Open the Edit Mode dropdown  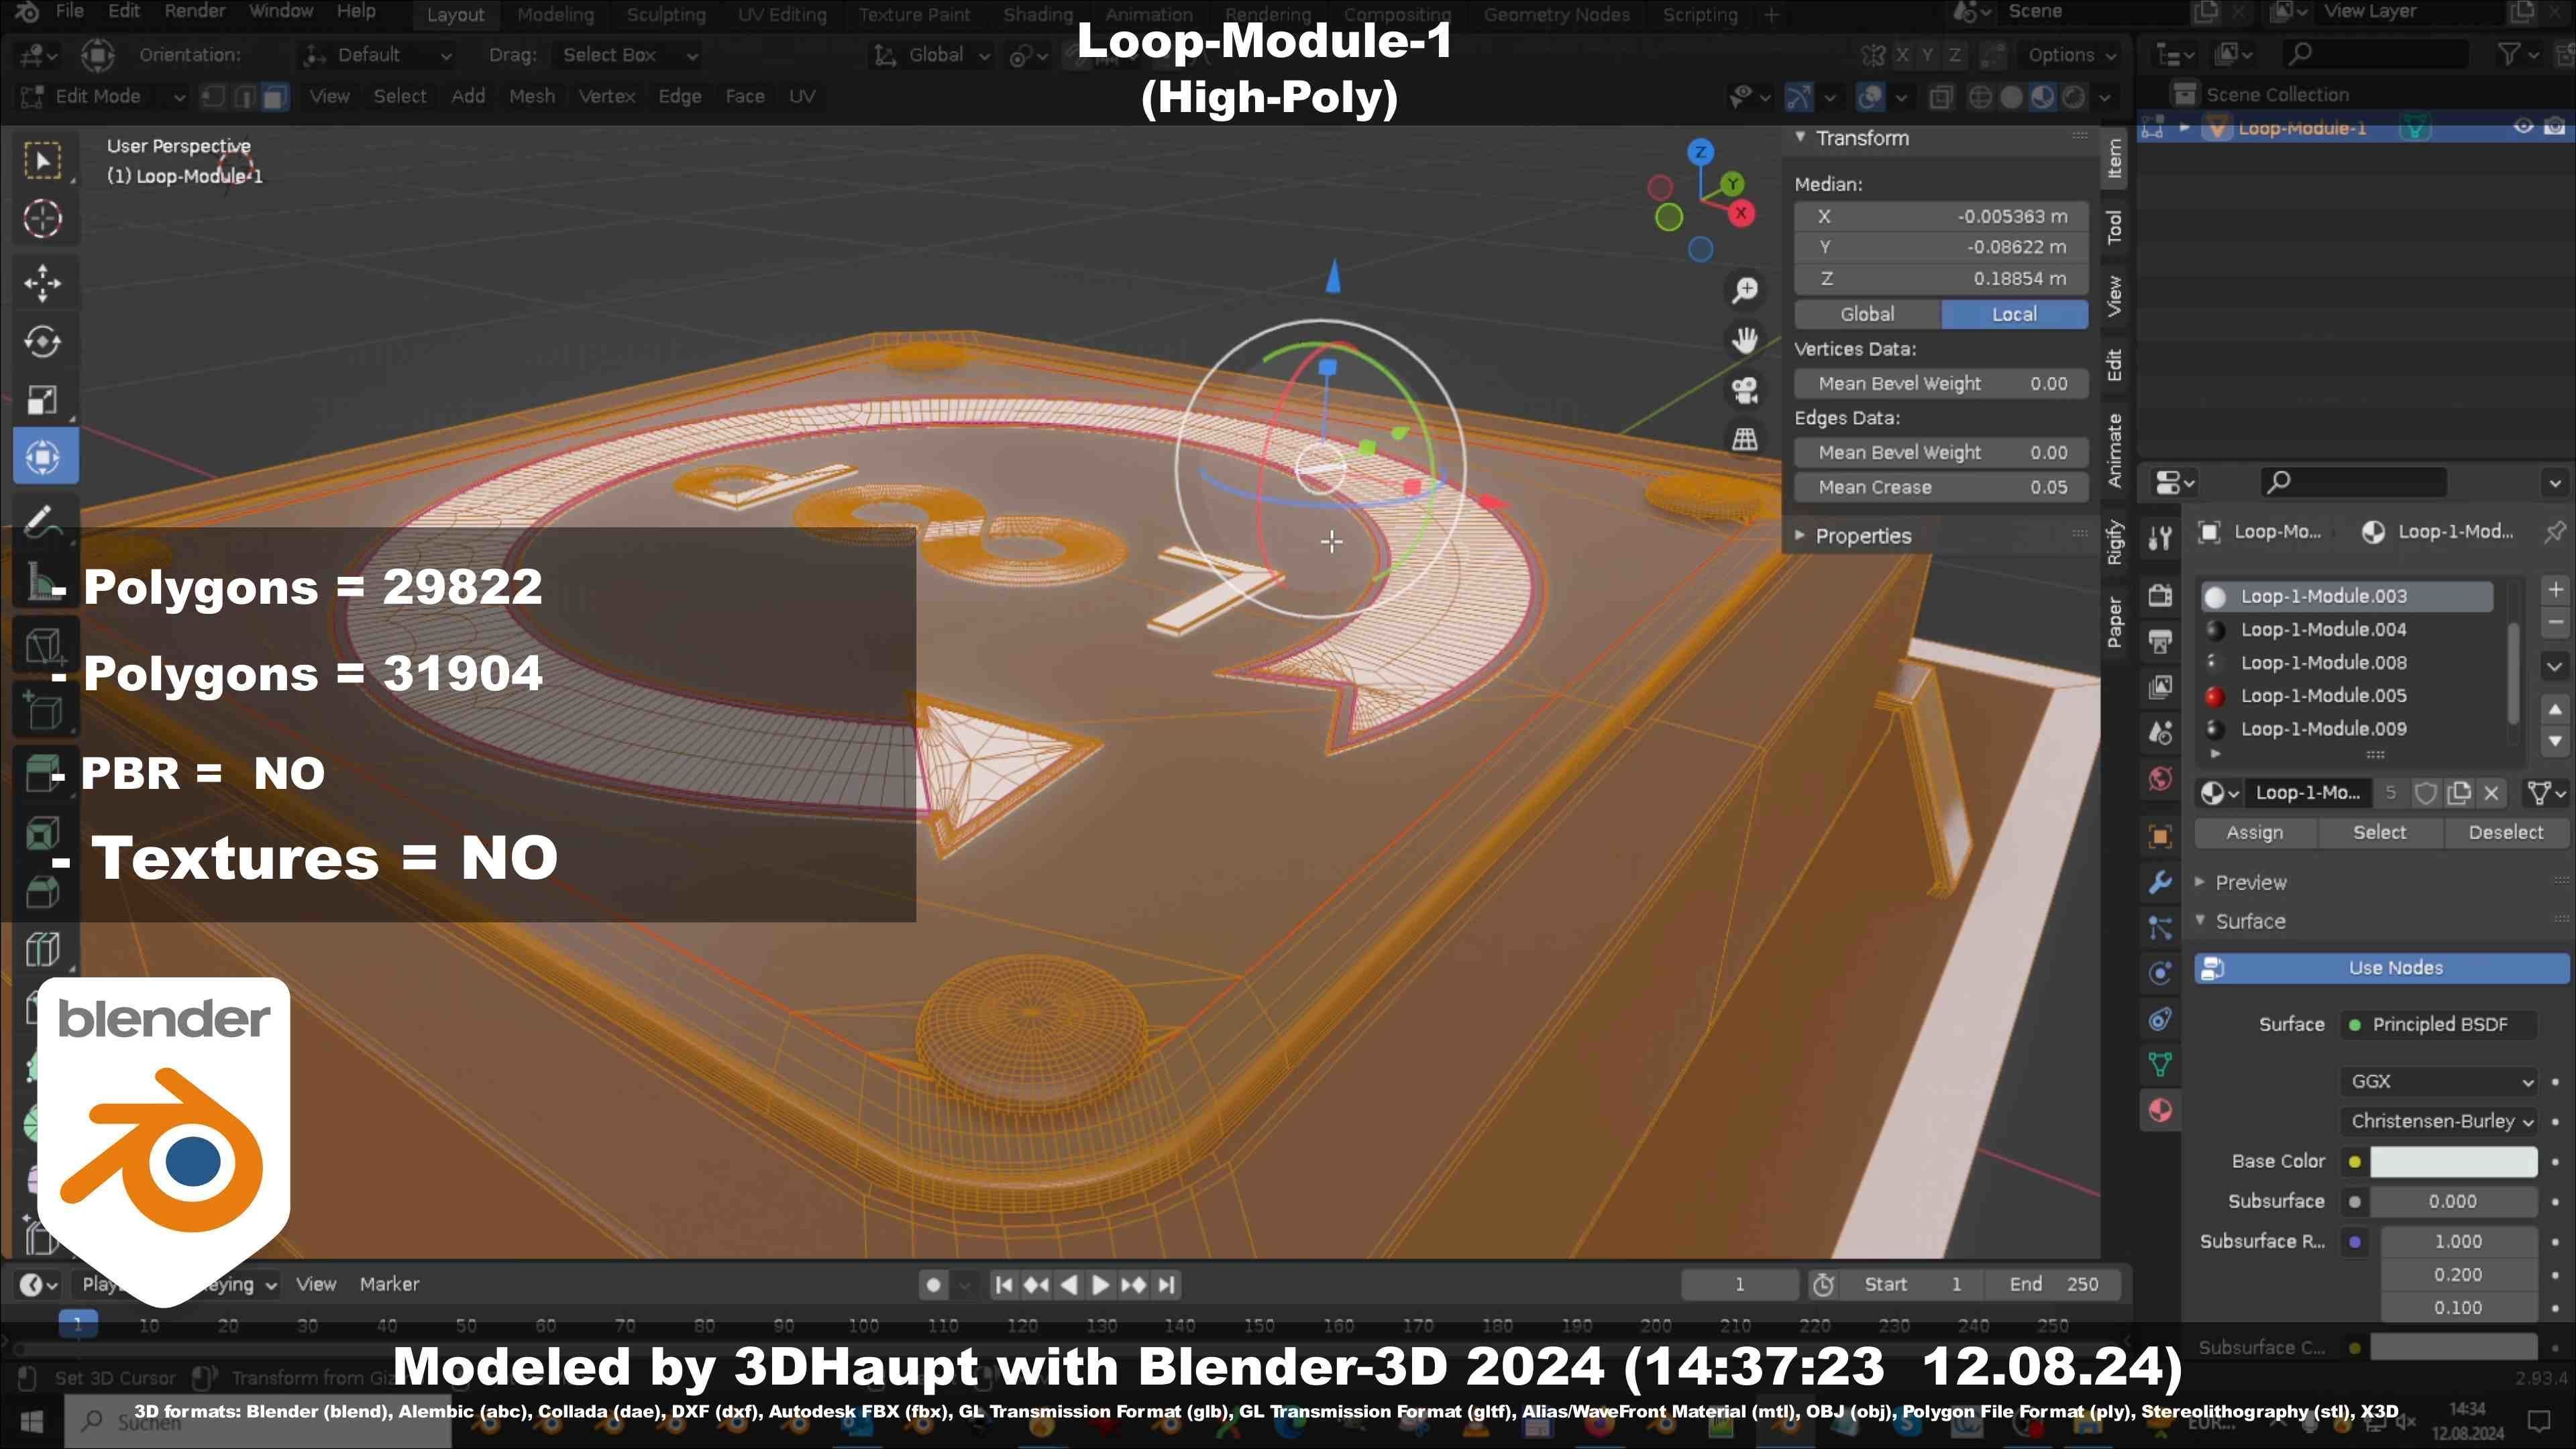[103, 97]
